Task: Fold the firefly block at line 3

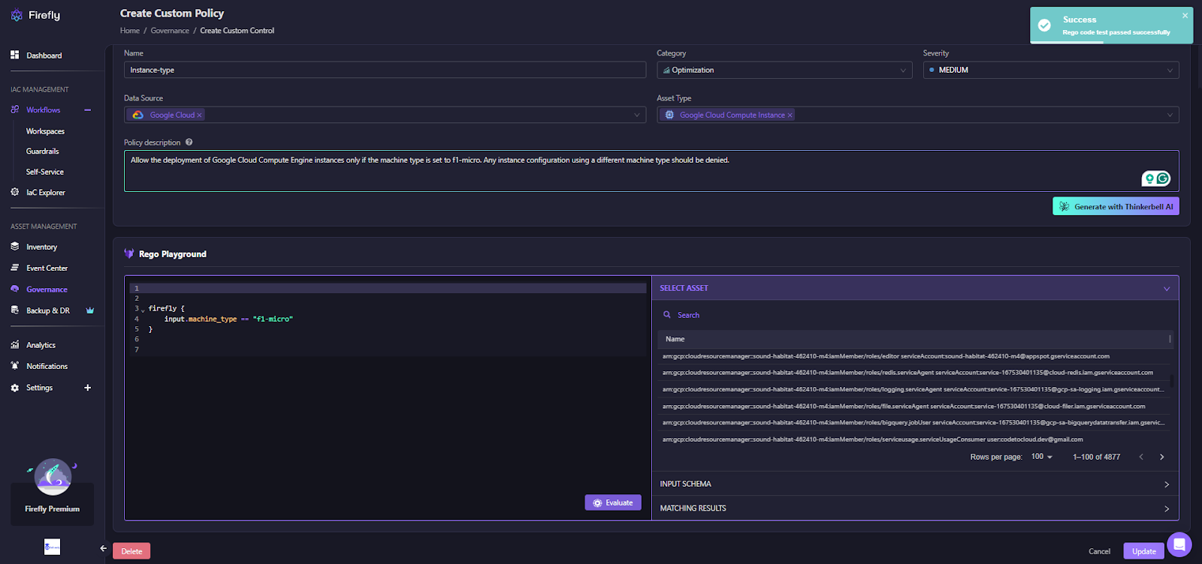Action: tap(143, 310)
